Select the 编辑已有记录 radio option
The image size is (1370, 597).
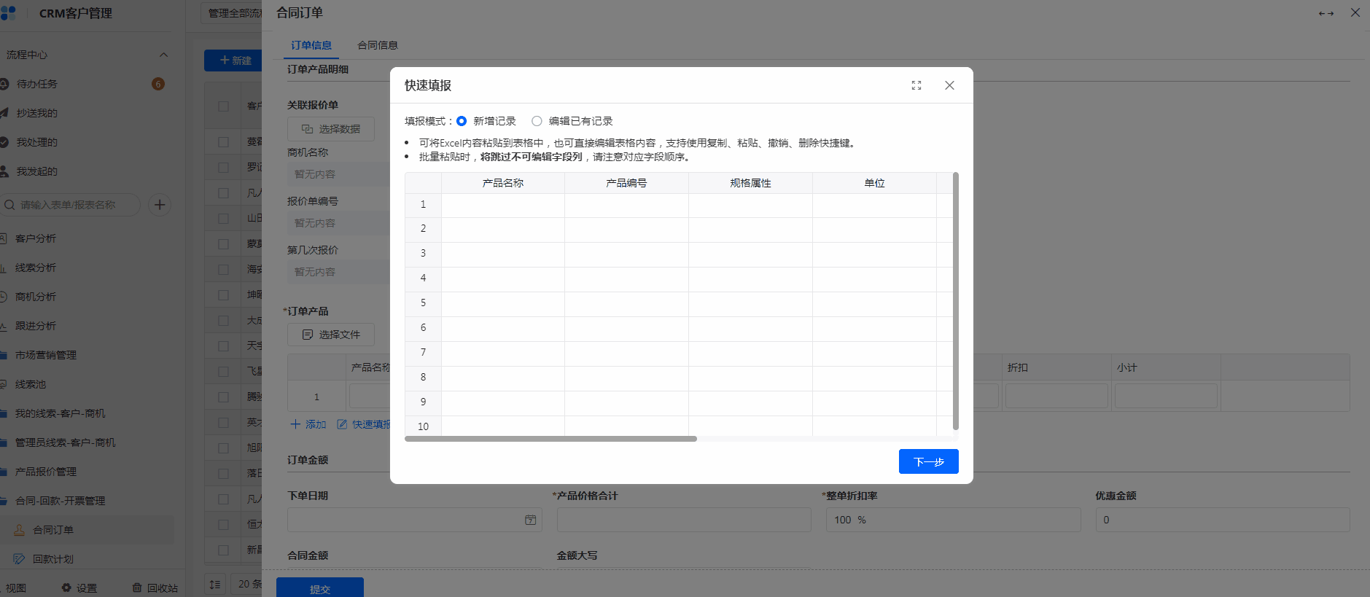(537, 121)
